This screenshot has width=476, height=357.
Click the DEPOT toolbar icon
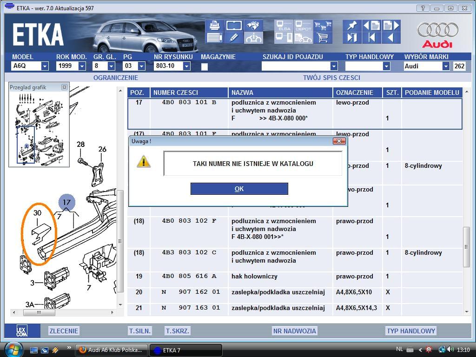(303, 26)
